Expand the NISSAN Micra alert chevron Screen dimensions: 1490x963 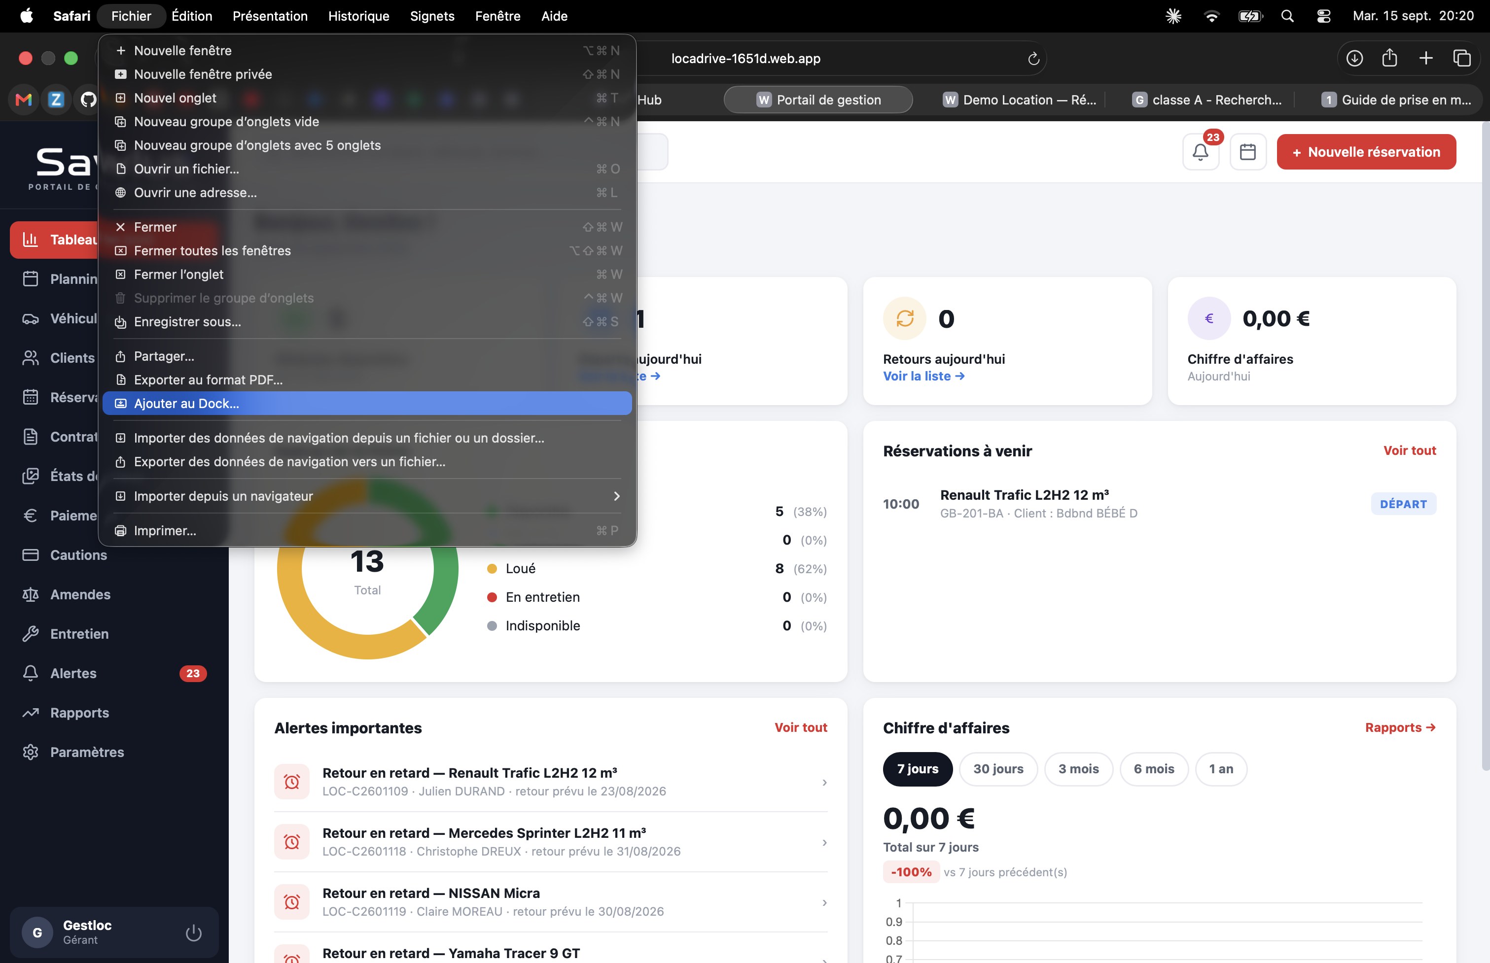(824, 902)
